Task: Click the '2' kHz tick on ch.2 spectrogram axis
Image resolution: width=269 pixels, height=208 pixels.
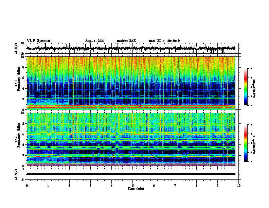Action: pos(23,155)
